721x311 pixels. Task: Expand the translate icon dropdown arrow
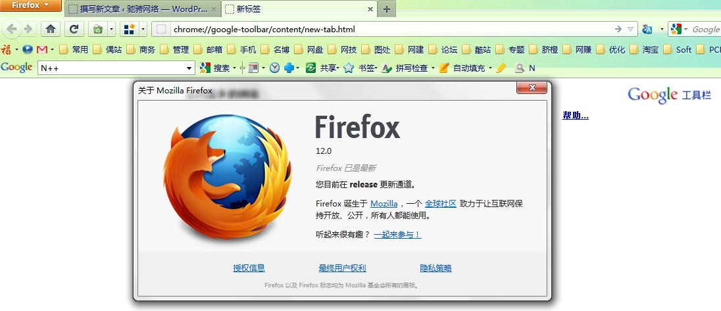[662, 30]
